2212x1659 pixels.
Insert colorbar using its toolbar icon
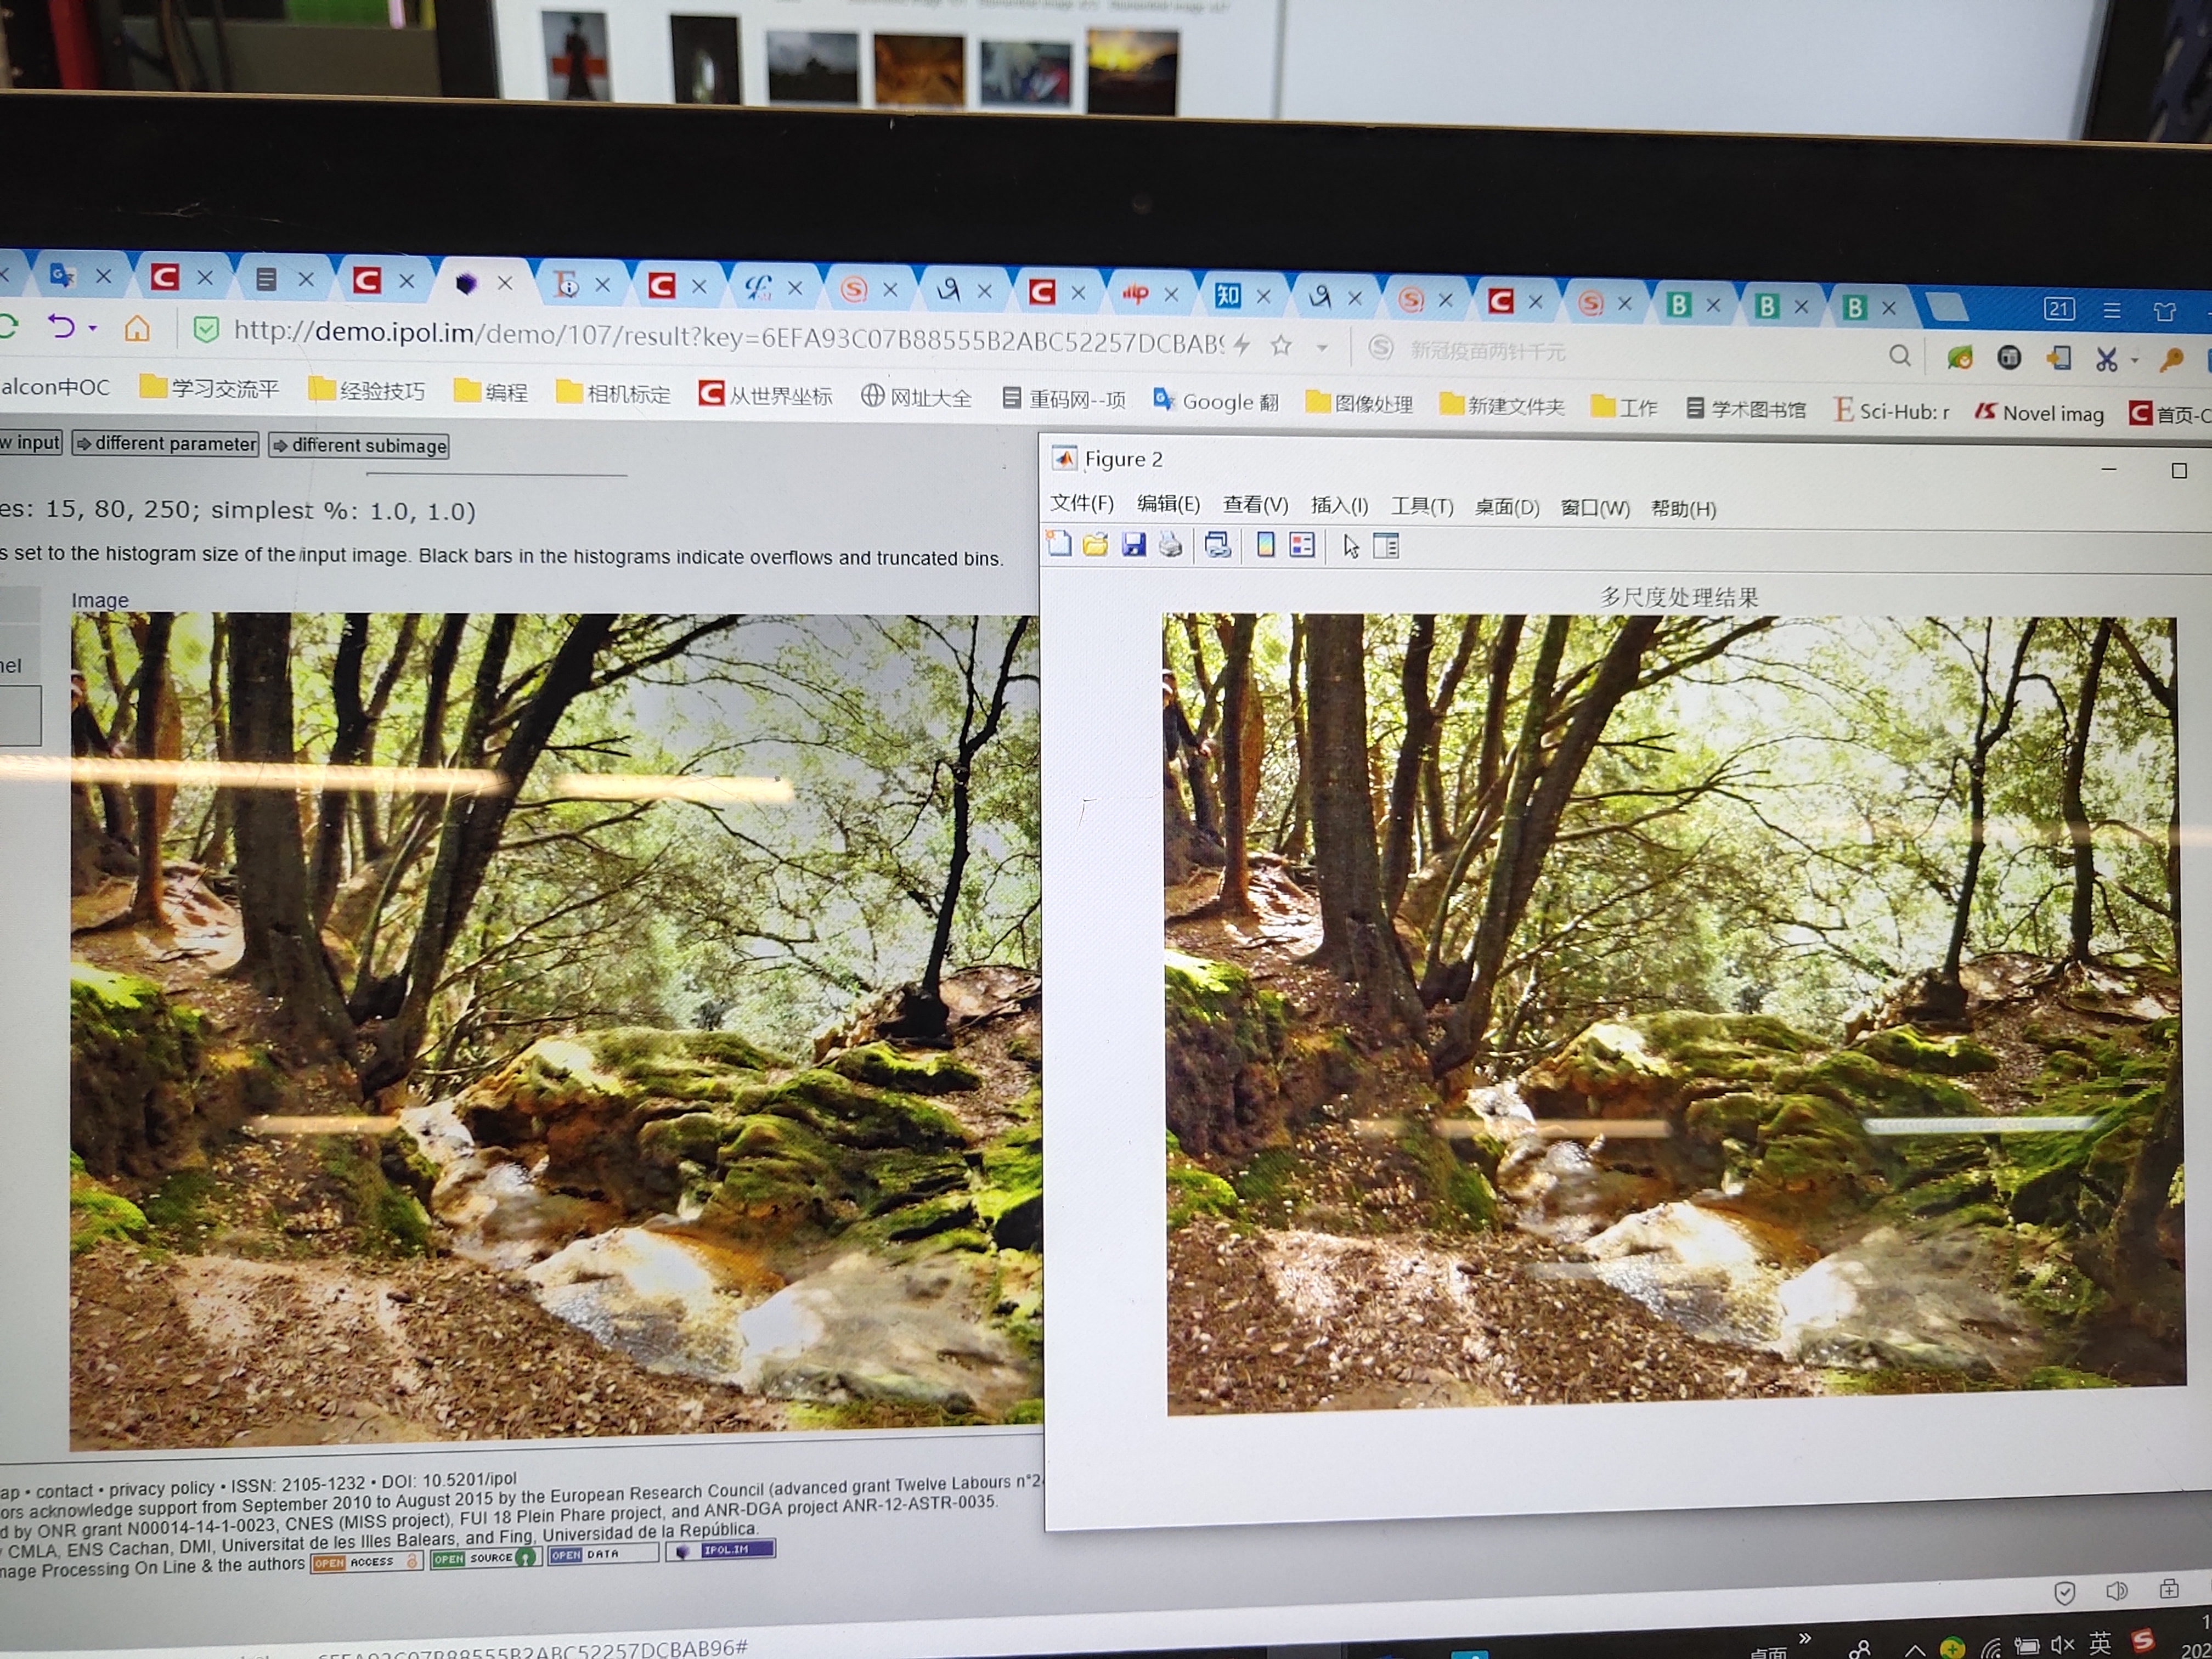(1265, 546)
